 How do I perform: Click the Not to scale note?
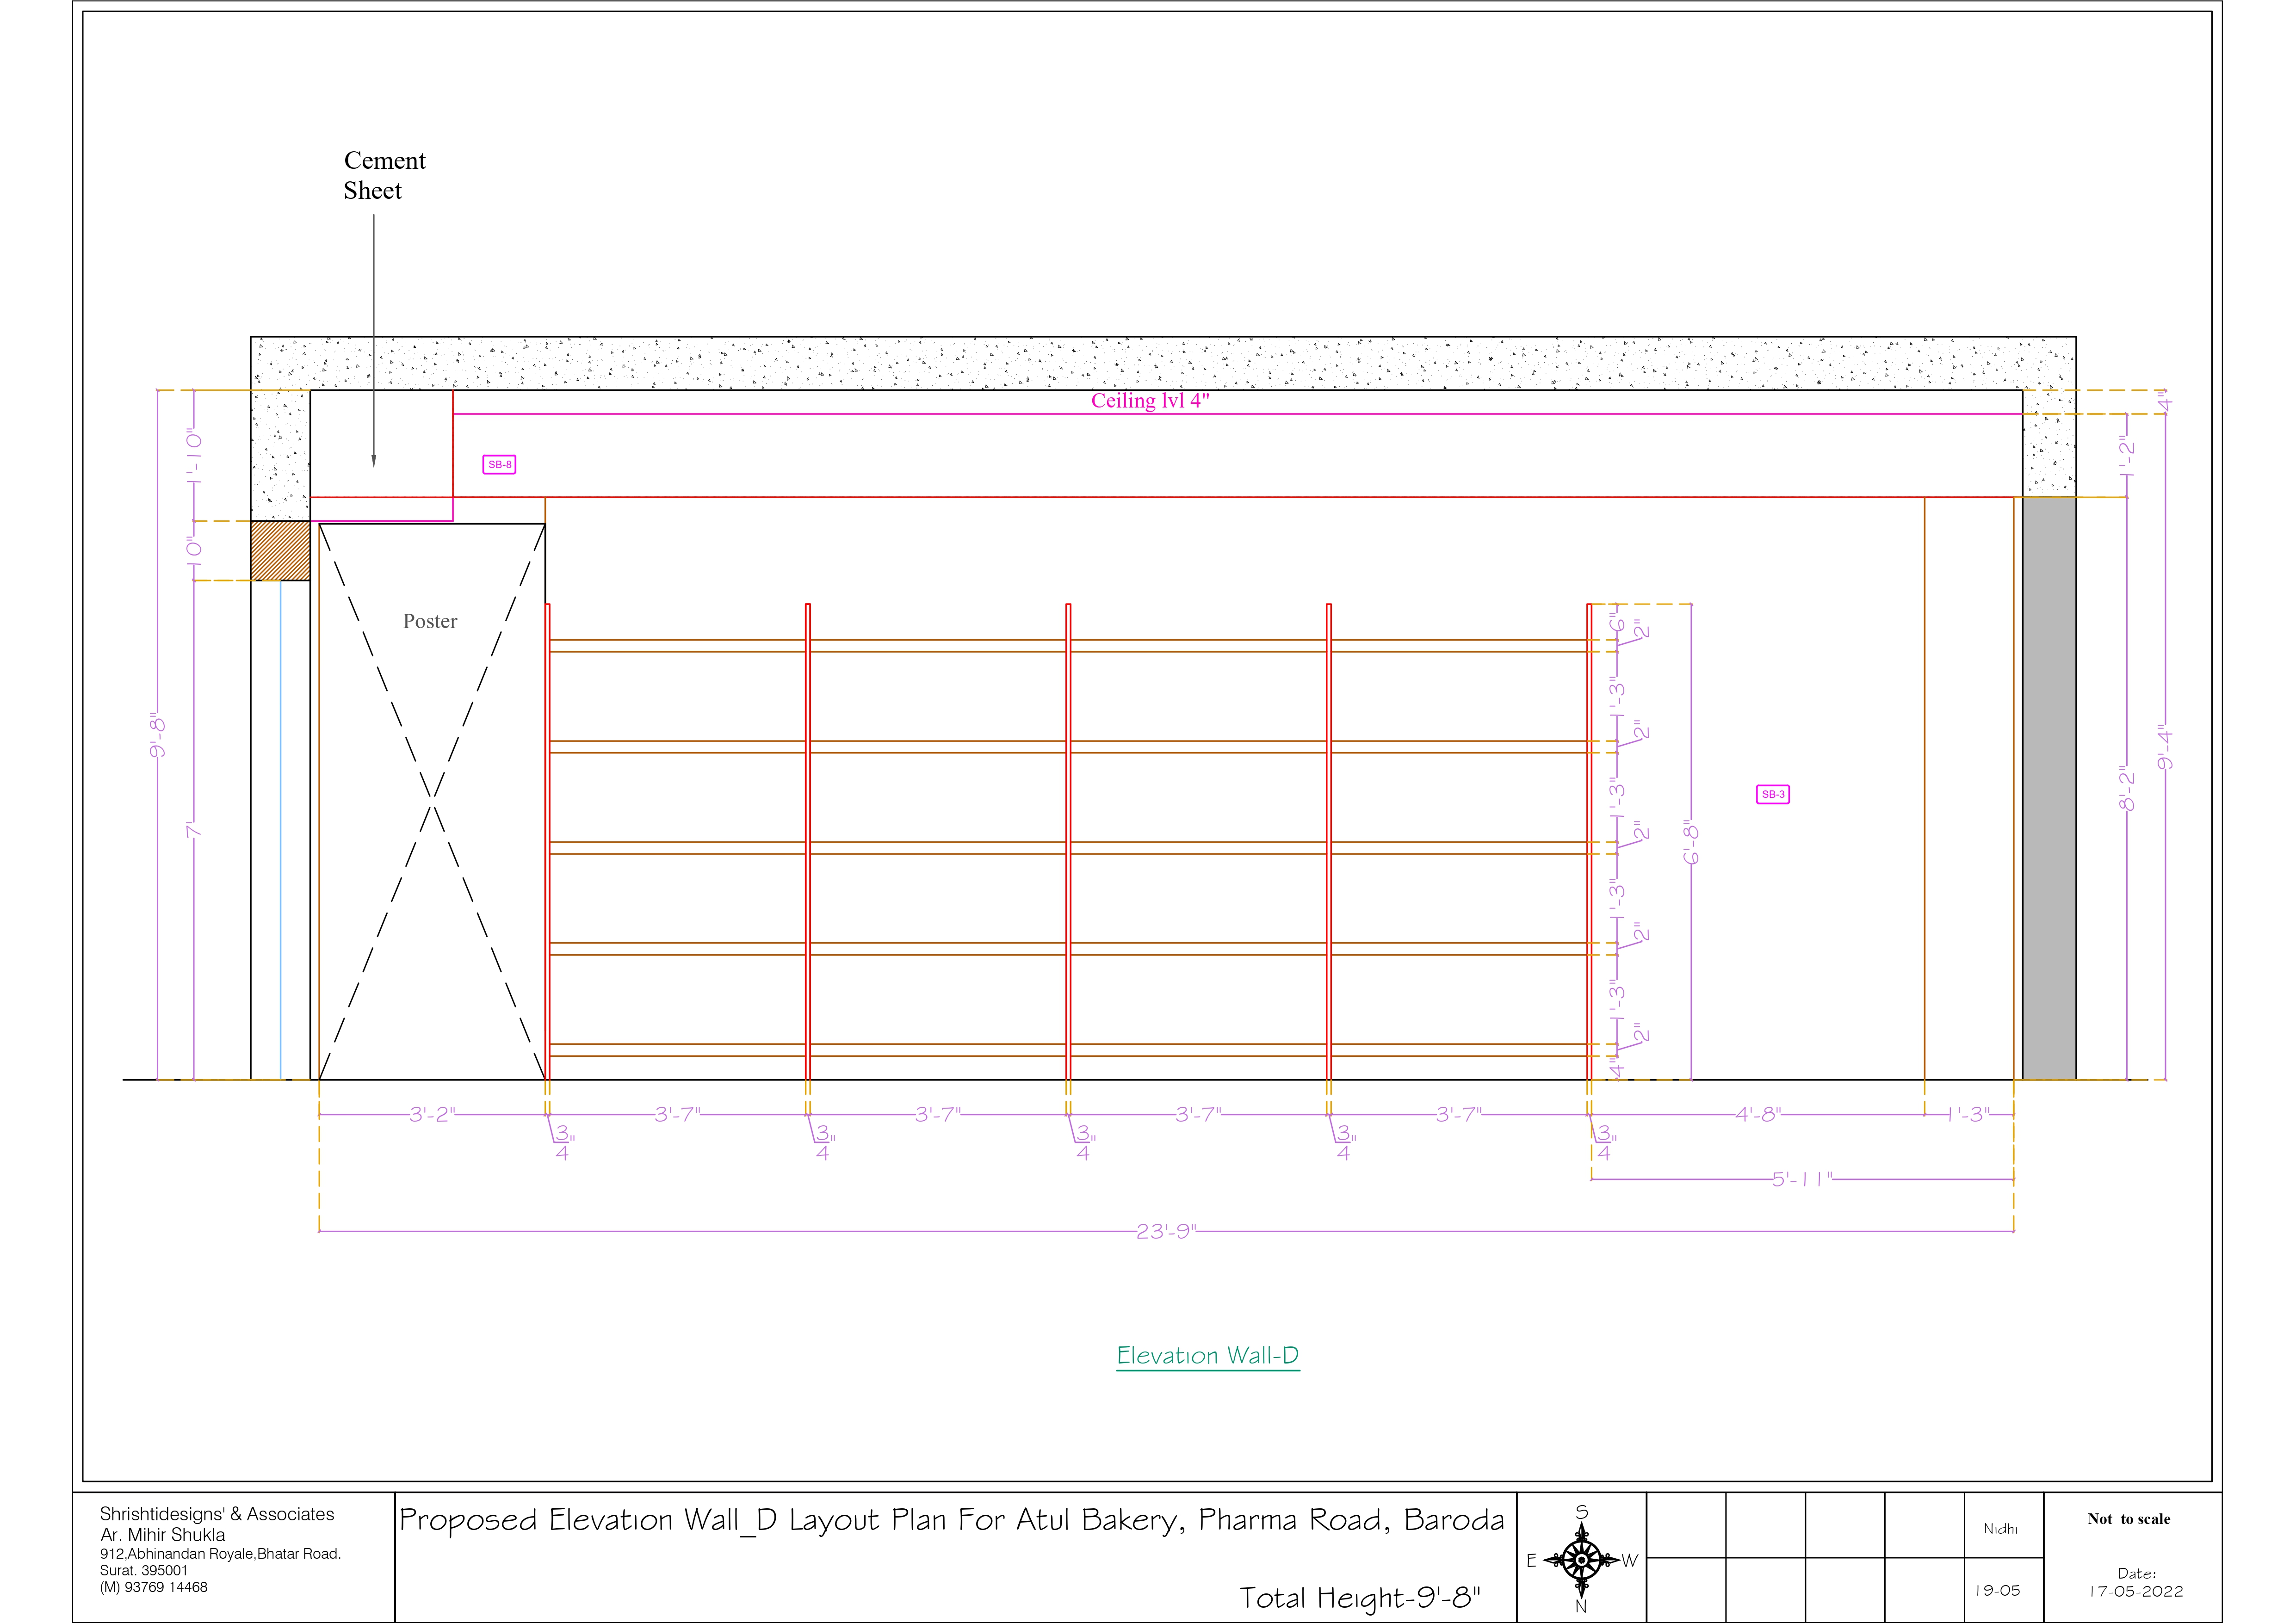click(x=2128, y=1519)
